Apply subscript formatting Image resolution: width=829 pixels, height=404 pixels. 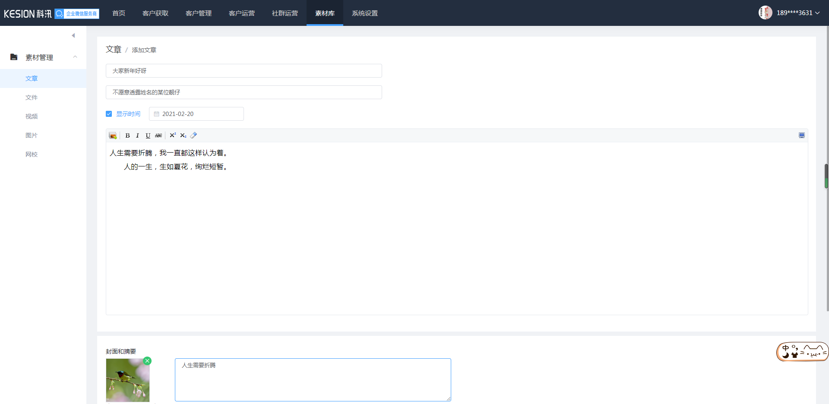pos(183,135)
